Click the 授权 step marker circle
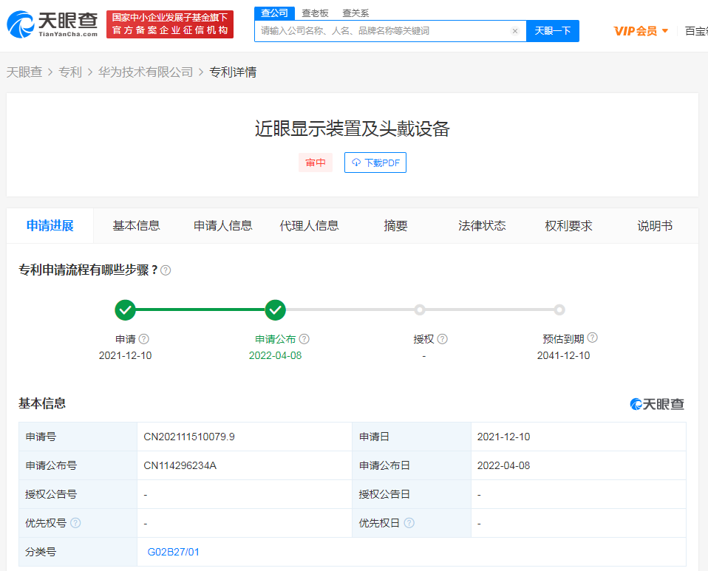Screen dimensions: 708x571 click(420, 310)
